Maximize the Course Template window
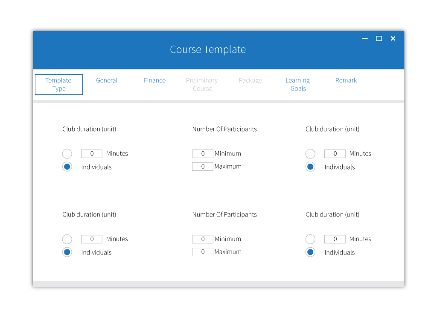The image size is (437, 328). (x=379, y=38)
